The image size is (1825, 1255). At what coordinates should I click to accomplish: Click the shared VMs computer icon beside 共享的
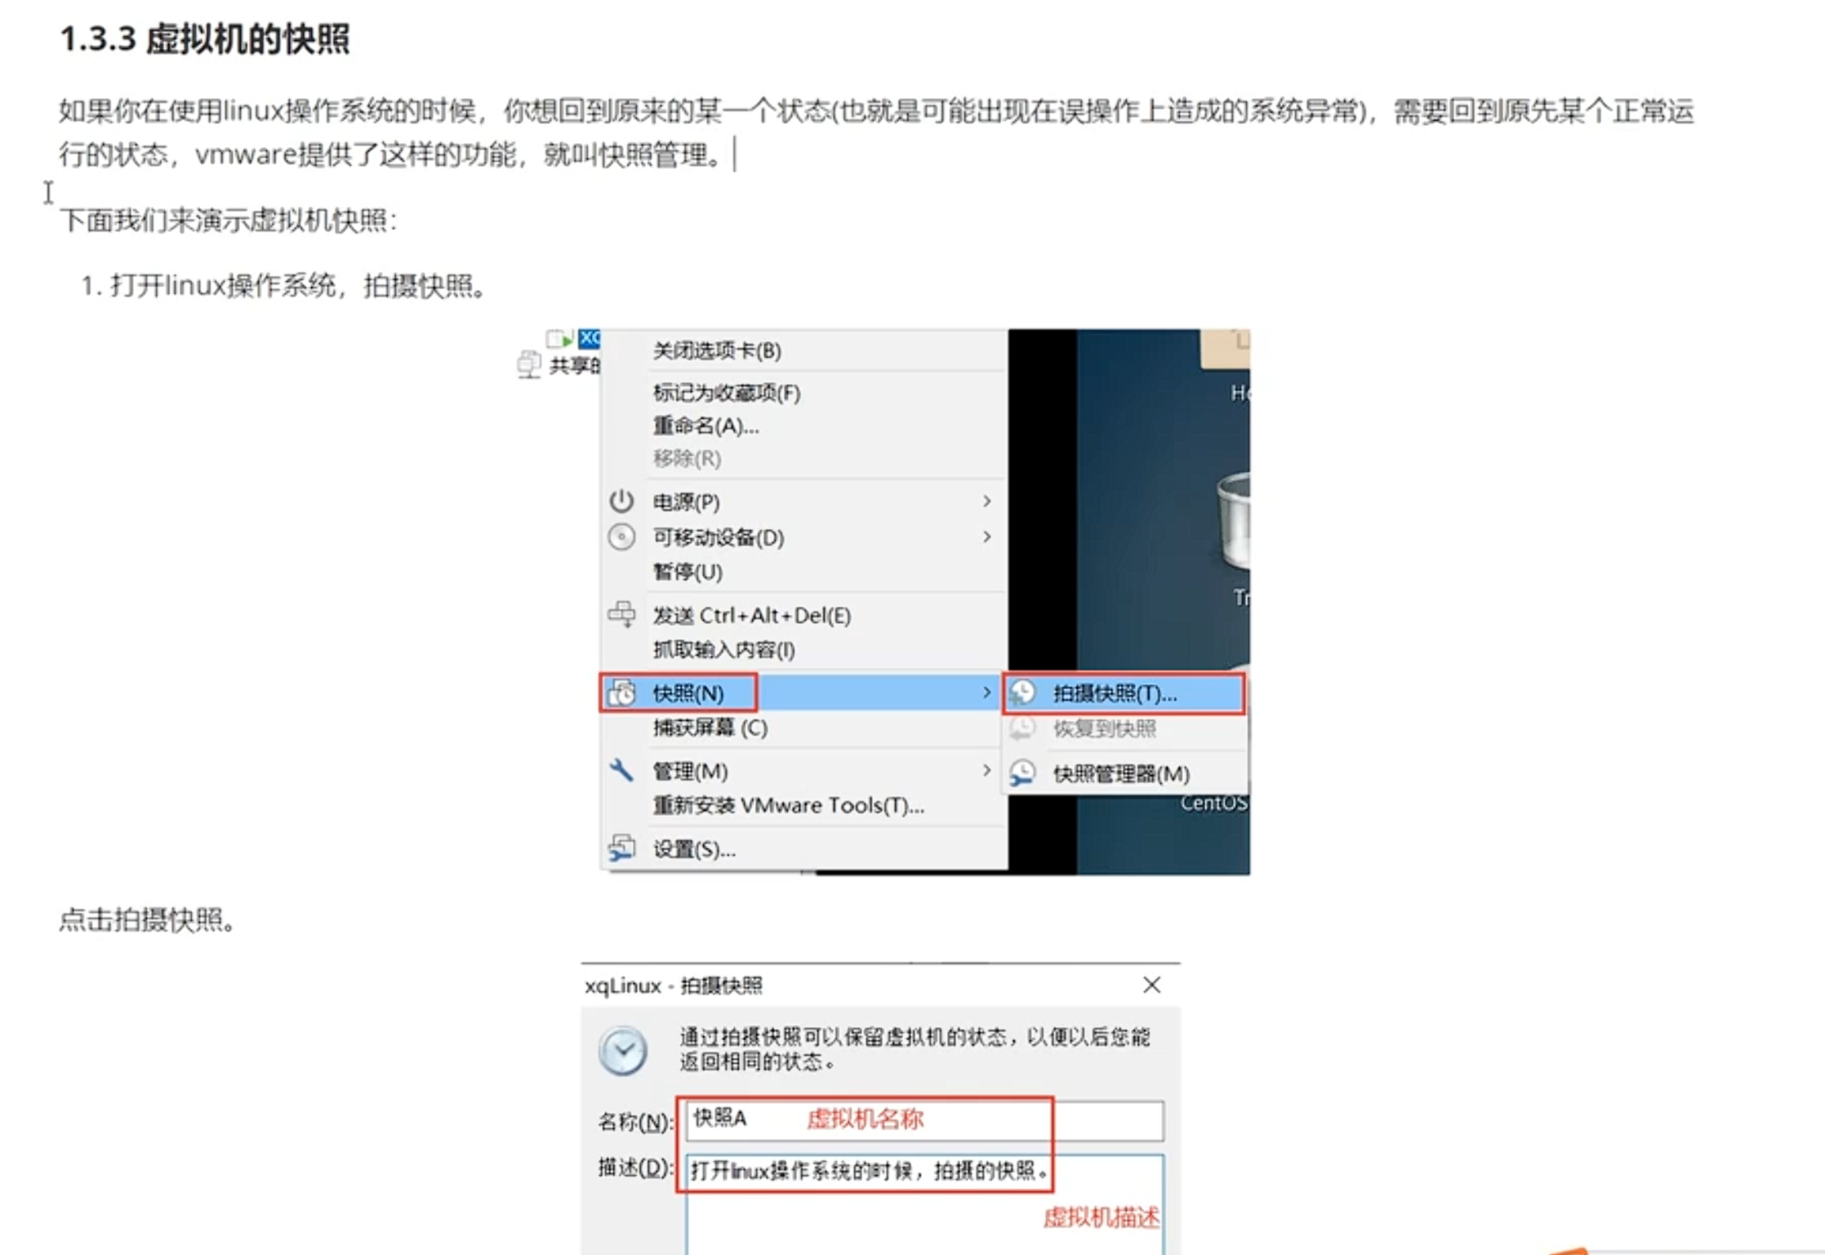tap(529, 364)
